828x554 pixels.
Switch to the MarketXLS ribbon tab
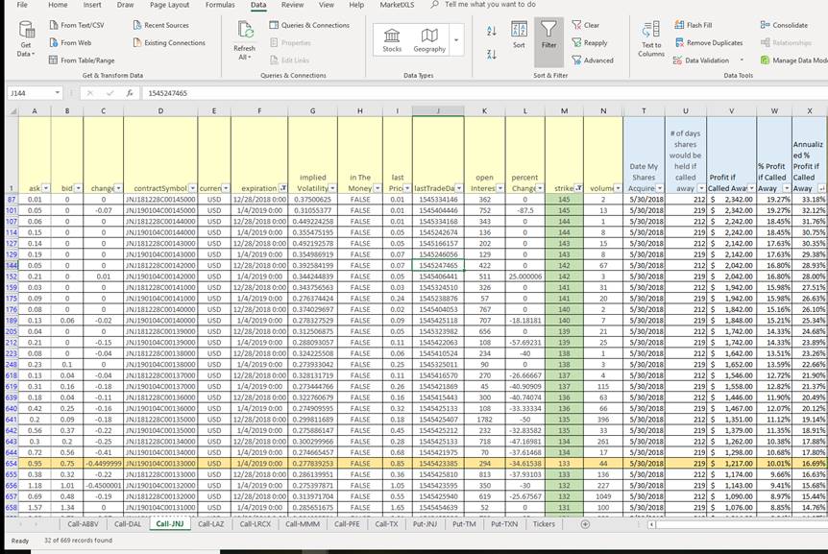(x=397, y=5)
